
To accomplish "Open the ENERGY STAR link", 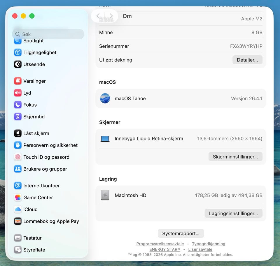I will 164,249.
